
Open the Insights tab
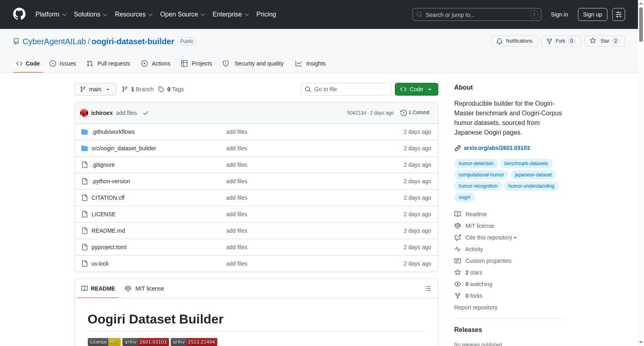pos(310,63)
